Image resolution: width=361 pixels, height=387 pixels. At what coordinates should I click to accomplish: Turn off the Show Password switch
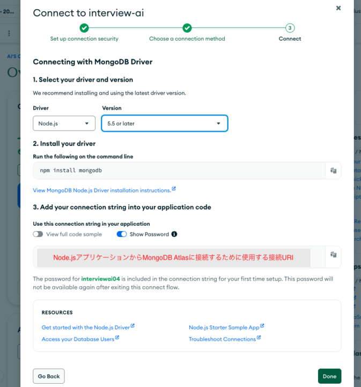click(x=122, y=234)
